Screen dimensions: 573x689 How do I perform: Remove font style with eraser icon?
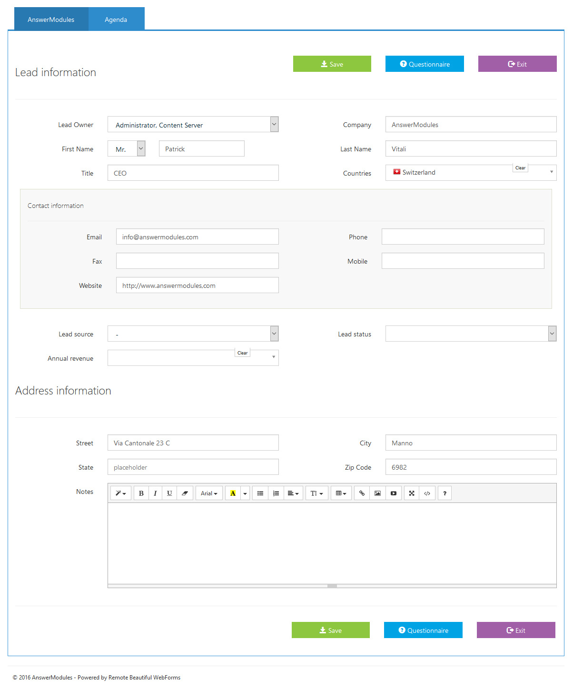[185, 493]
